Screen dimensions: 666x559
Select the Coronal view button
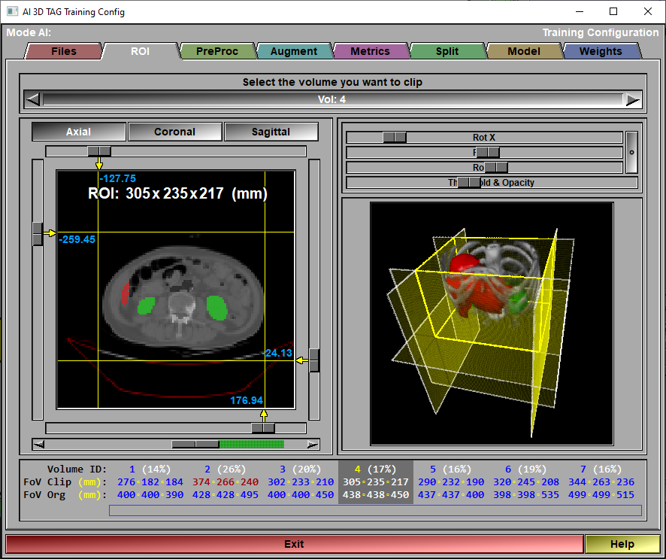click(x=174, y=132)
